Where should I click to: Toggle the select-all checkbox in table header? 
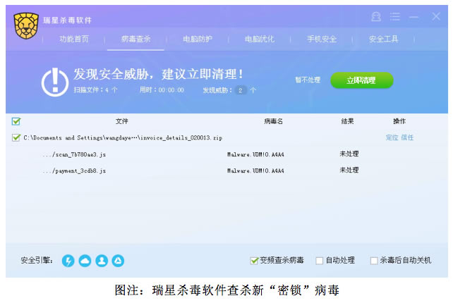16,121
